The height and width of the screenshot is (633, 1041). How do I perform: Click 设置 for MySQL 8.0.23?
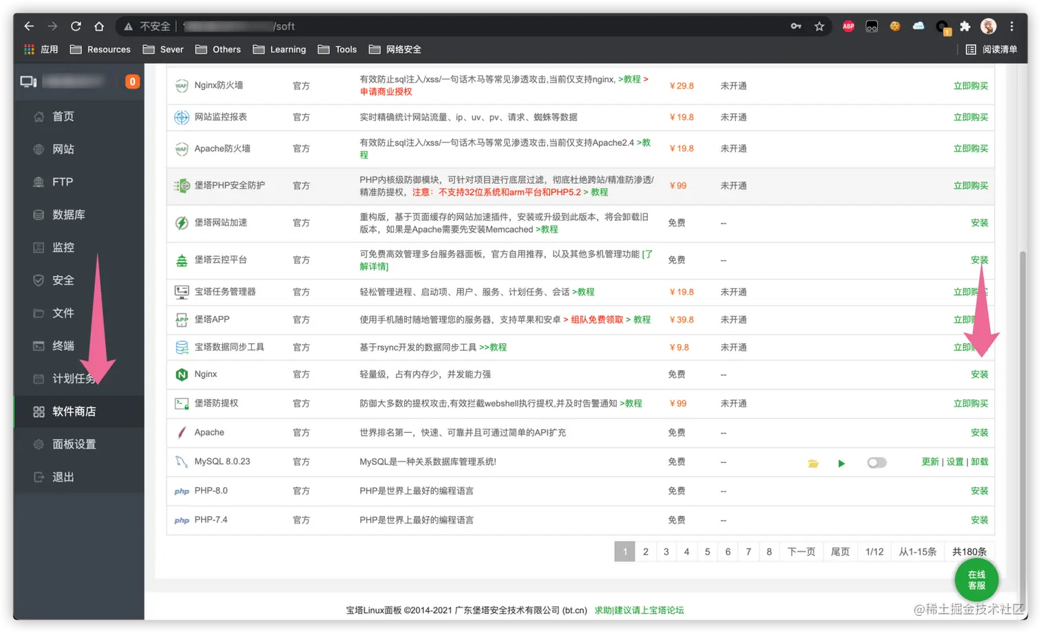955,462
